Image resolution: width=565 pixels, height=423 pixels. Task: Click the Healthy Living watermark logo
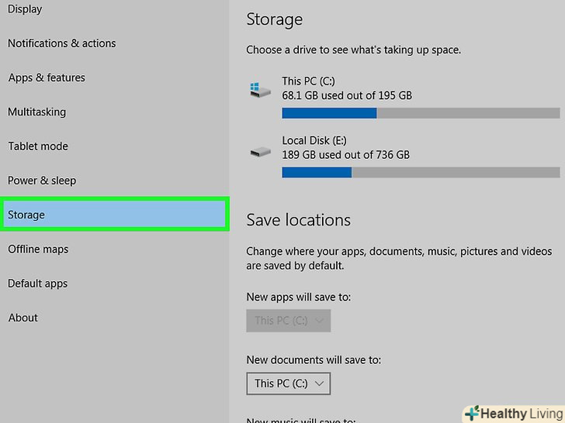(x=512, y=413)
